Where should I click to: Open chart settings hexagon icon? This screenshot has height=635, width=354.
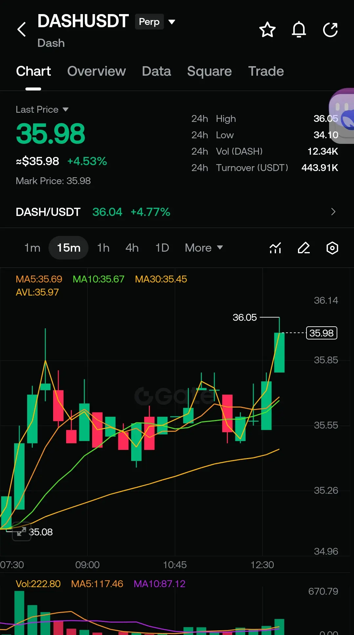332,248
